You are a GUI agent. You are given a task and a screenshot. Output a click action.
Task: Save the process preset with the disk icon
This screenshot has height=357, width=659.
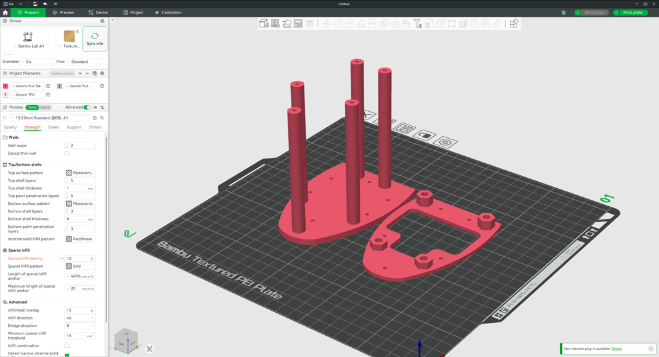95,118
